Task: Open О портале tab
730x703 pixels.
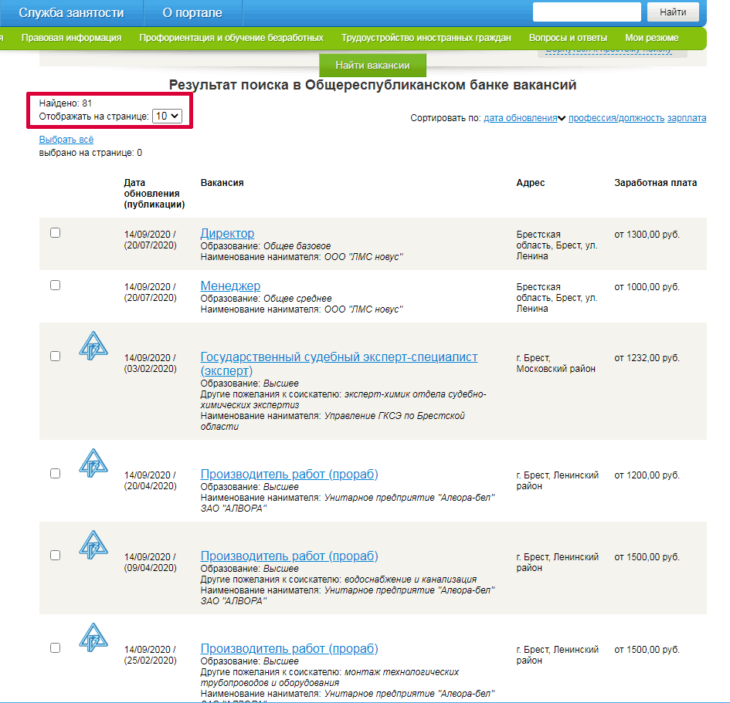Action: [192, 12]
